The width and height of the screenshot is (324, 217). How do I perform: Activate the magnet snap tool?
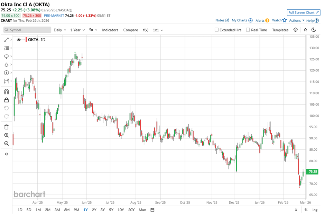point(6,92)
